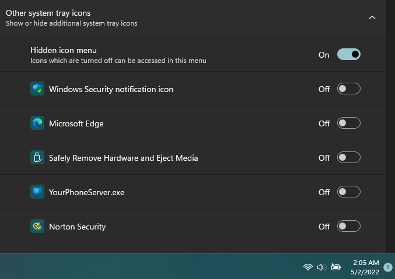Viewport: 395px width, 279px height.
Task: Click the Windows Security shield icon
Action: point(37,89)
